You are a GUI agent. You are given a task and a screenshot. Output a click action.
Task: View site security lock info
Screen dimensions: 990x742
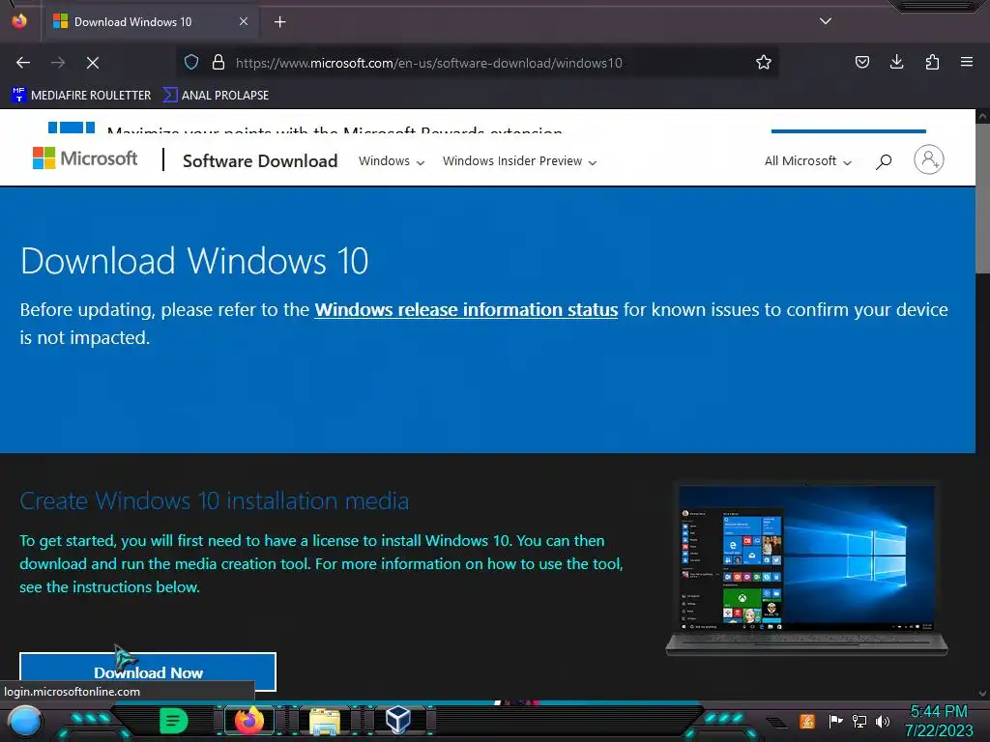pos(218,63)
